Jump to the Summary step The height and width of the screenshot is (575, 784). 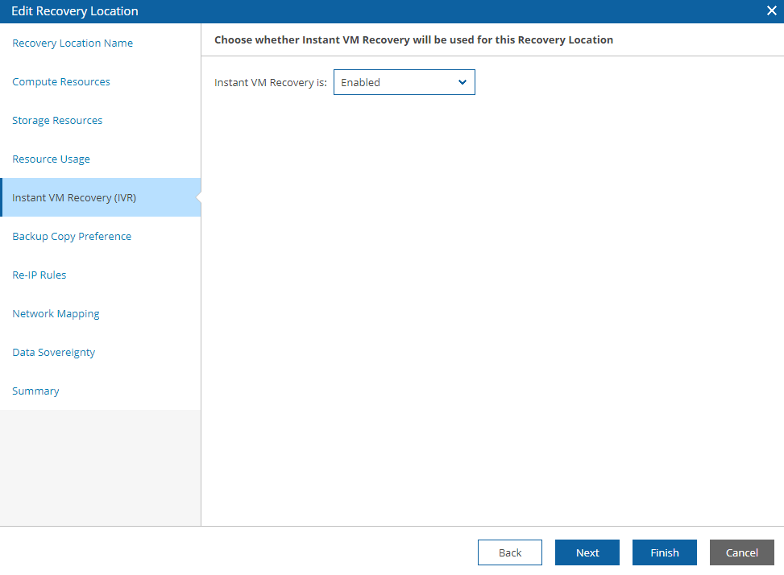pyautogui.click(x=35, y=391)
